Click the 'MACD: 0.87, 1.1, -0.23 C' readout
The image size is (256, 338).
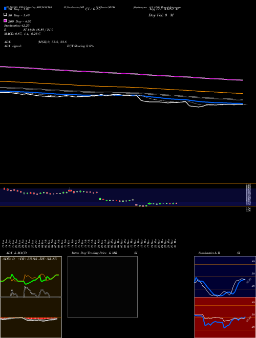tap(22, 34)
